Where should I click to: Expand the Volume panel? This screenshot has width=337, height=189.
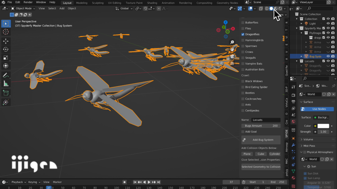301,139
